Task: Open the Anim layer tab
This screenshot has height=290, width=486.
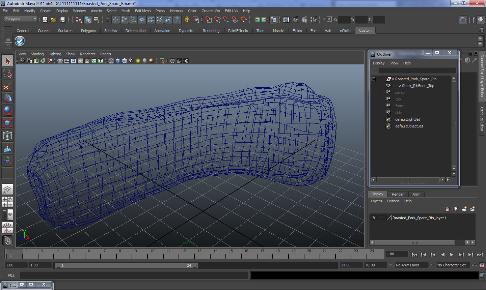Action: tap(416, 194)
